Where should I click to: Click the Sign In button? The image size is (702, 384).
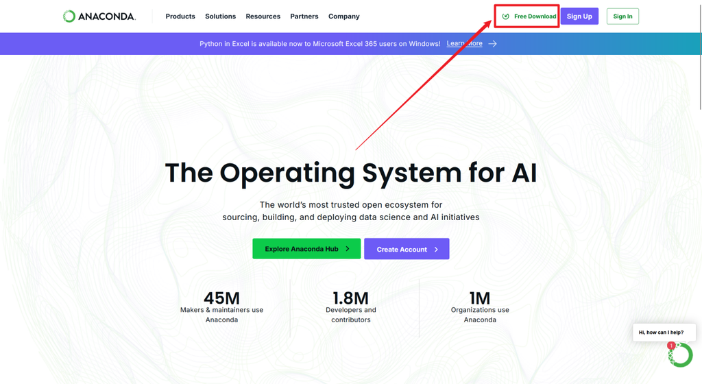(622, 16)
